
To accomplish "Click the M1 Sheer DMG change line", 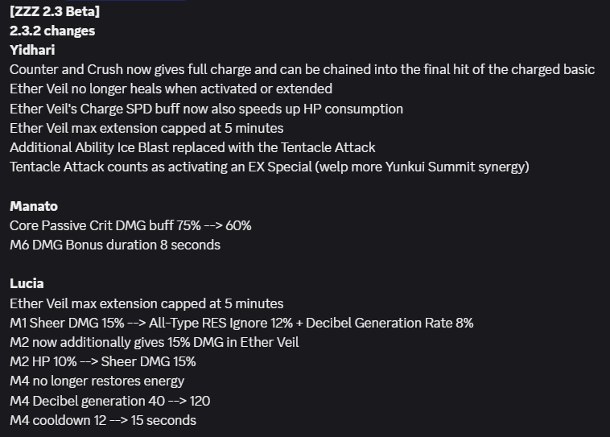I will coord(241,323).
